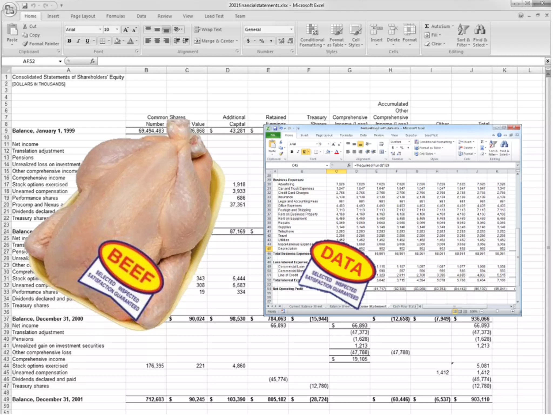The width and height of the screenshot is (553, 415).
Task: Open the Name Box dropdown arrow
Action: [x=60, y=61]
